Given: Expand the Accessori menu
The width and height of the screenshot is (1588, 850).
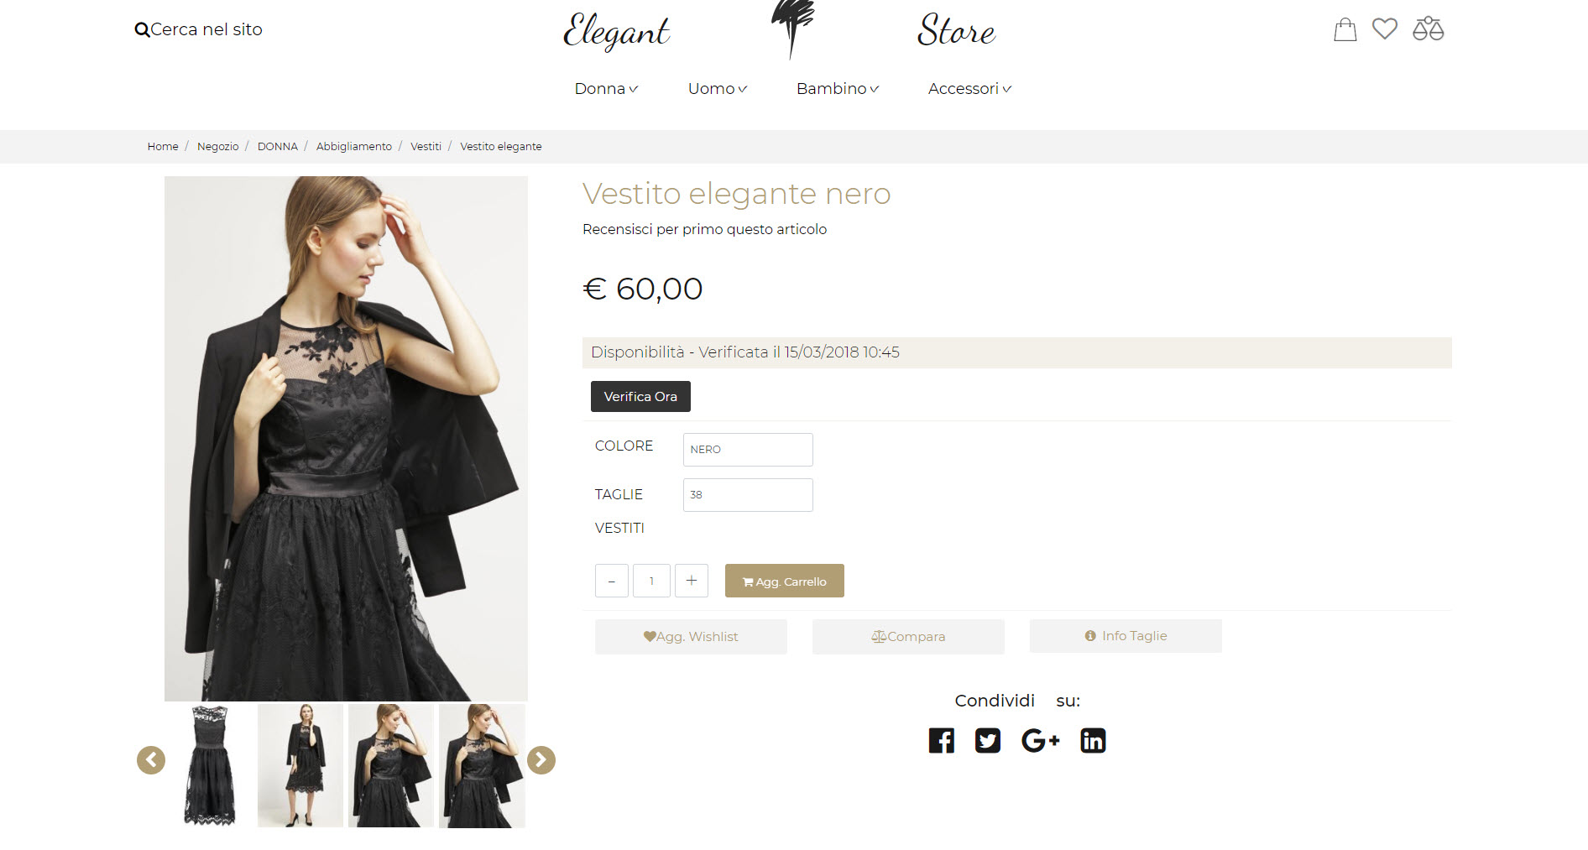Looking at the screenshot, I should (x=969, y=89).
